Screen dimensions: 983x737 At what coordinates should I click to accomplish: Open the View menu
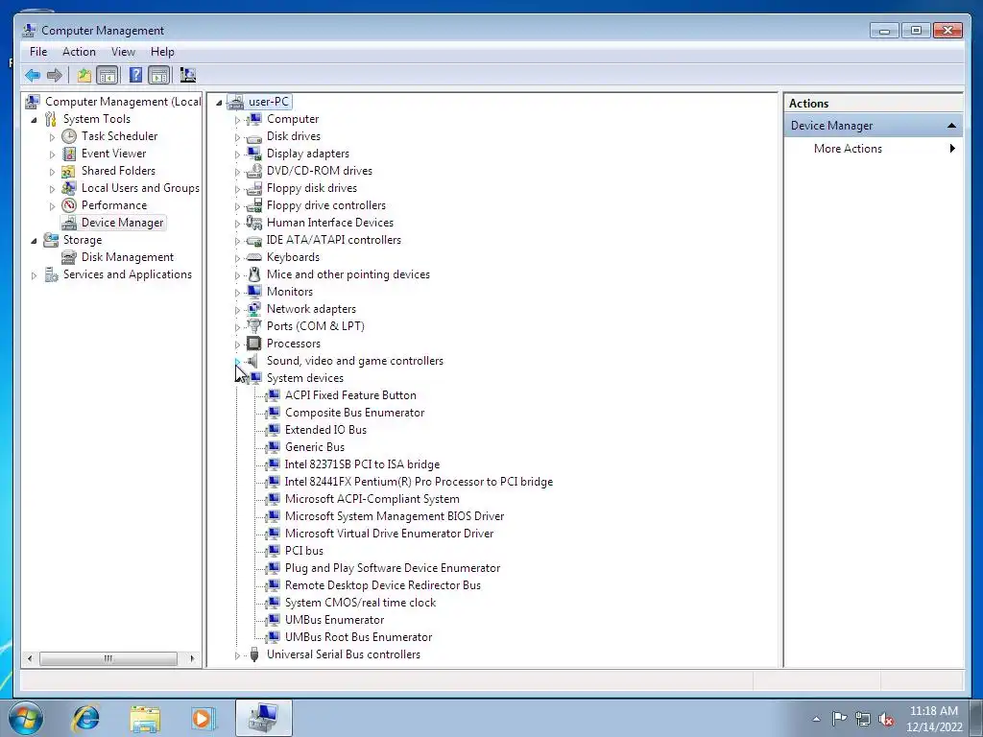(123, 52)
